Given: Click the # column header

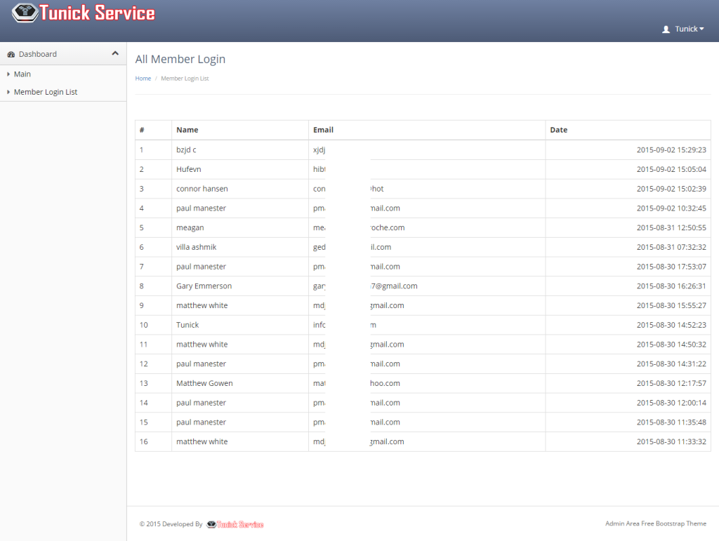Looking at the screenshot, I should pos(153,130).
